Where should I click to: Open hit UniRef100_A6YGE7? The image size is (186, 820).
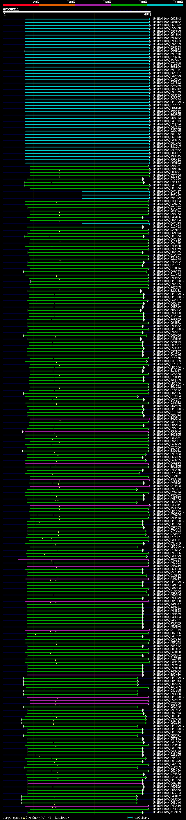coord(167,73)
